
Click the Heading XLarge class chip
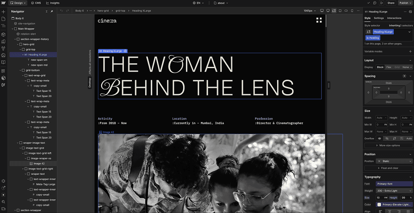(x=383, y=32)
